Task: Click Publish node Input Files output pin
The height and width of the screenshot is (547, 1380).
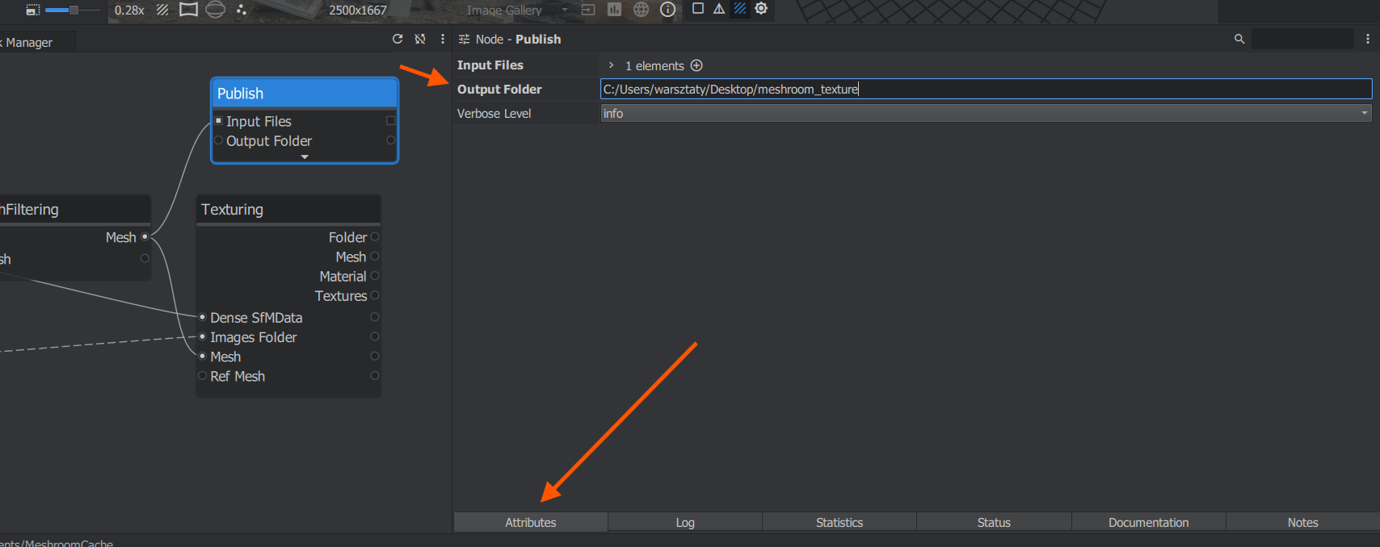Action: [x=391, y=120]
